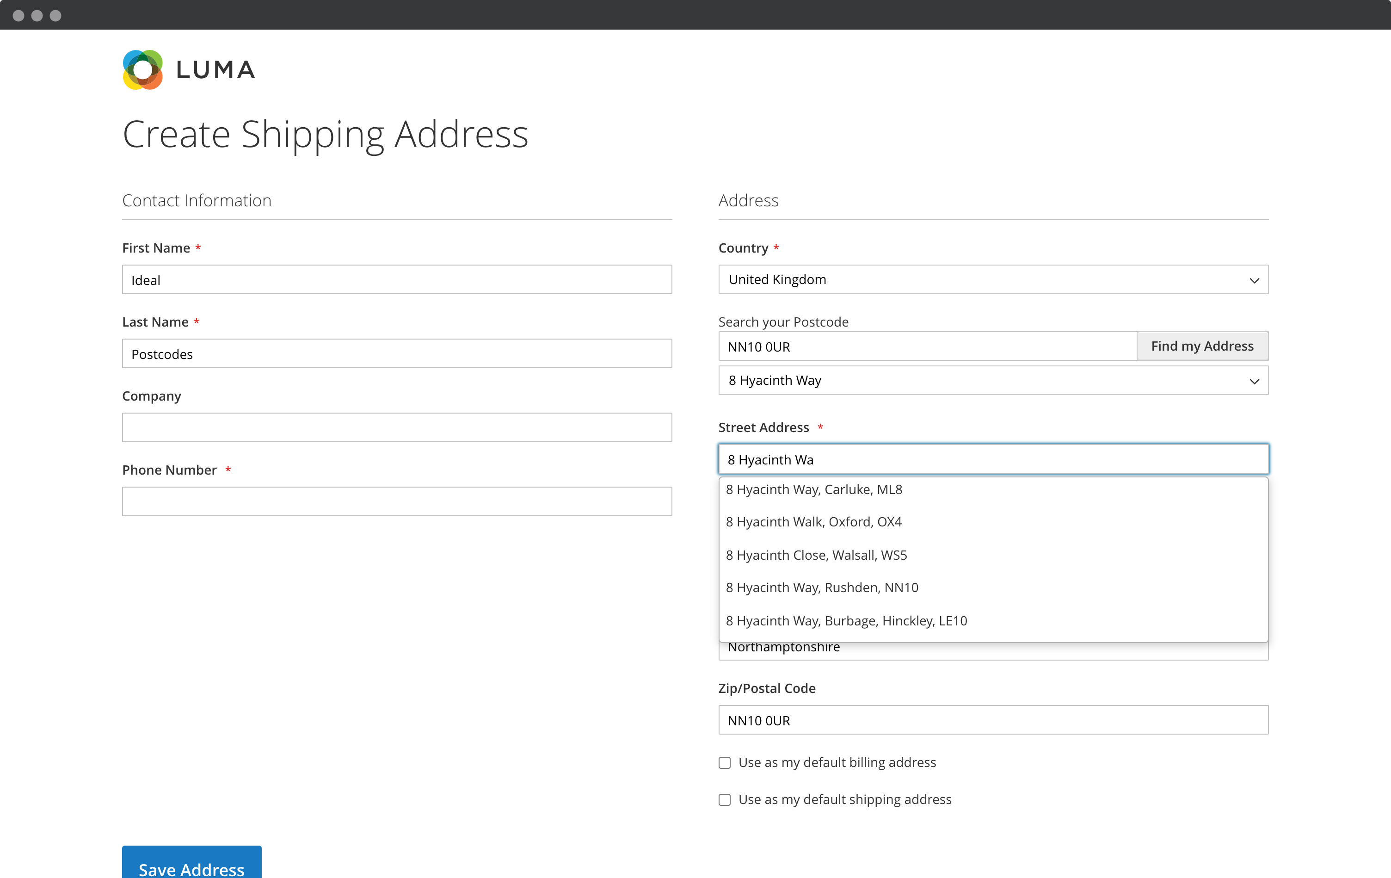The height and width of the screenshot is (878, 1391).
Task: Click the dropdown arrow on address selector
Action: click(x=1255, y=380)
